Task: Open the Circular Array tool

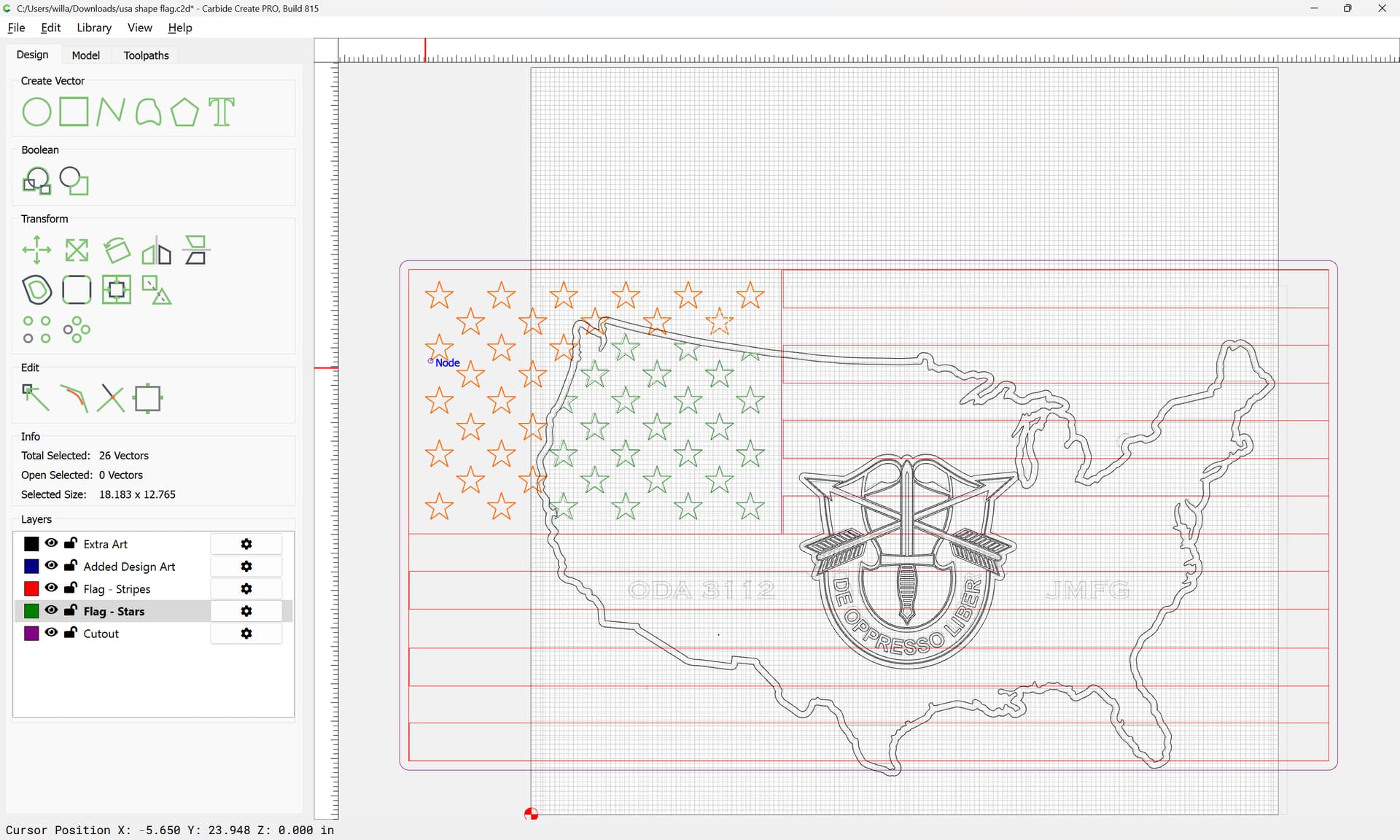Action: [x=77, y=330]
